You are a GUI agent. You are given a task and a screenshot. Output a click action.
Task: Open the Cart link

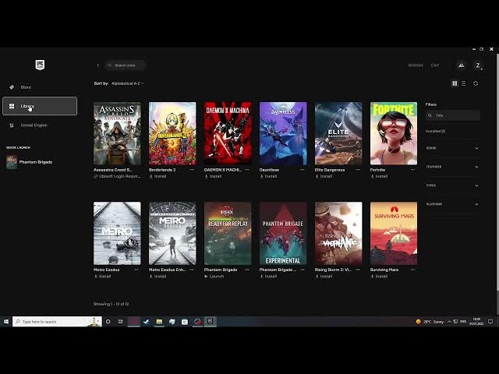(x=435, y=65)
